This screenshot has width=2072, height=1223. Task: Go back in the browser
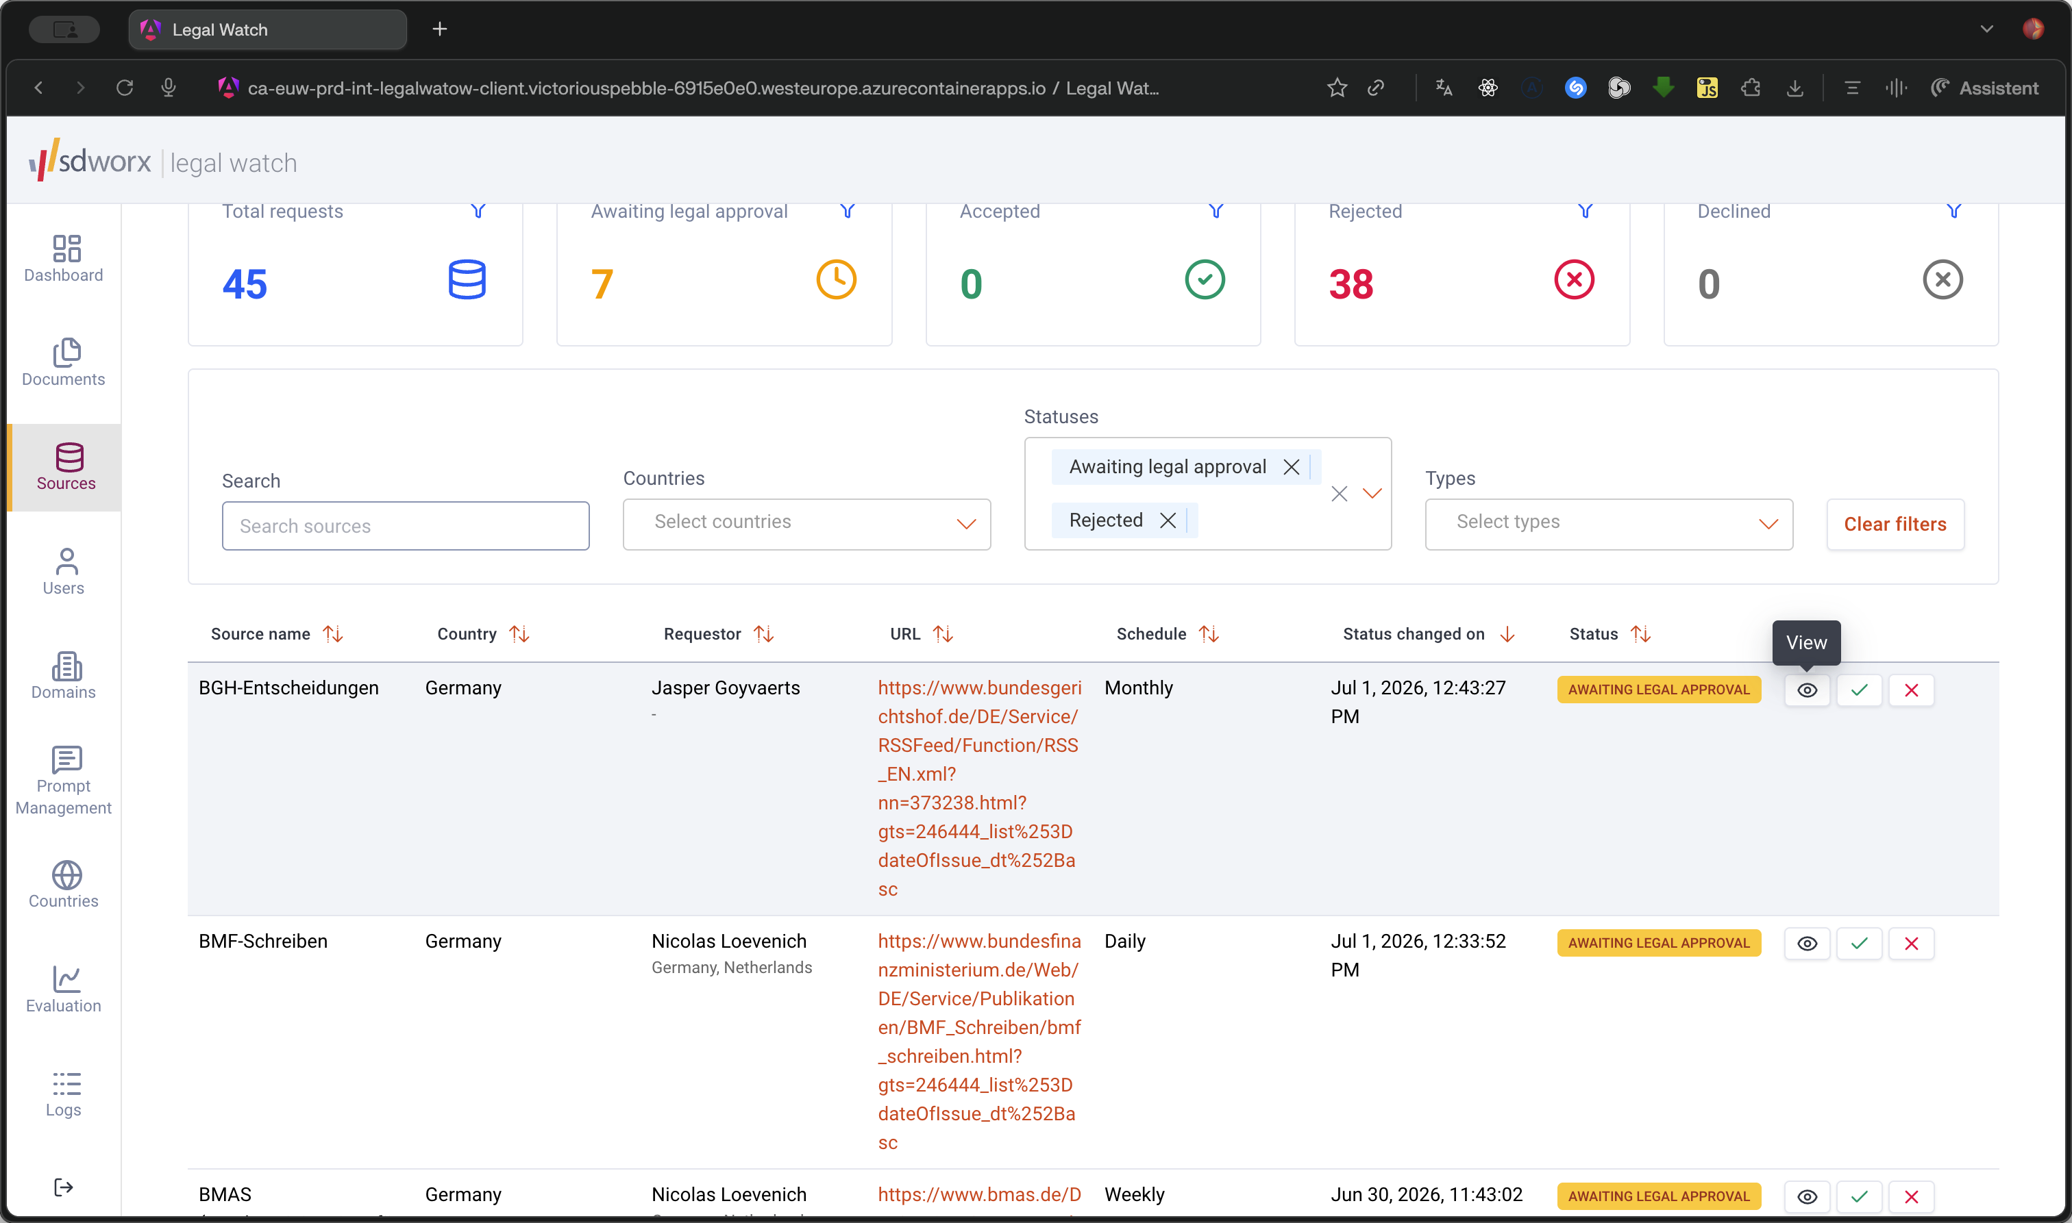(x=38, y=88)
